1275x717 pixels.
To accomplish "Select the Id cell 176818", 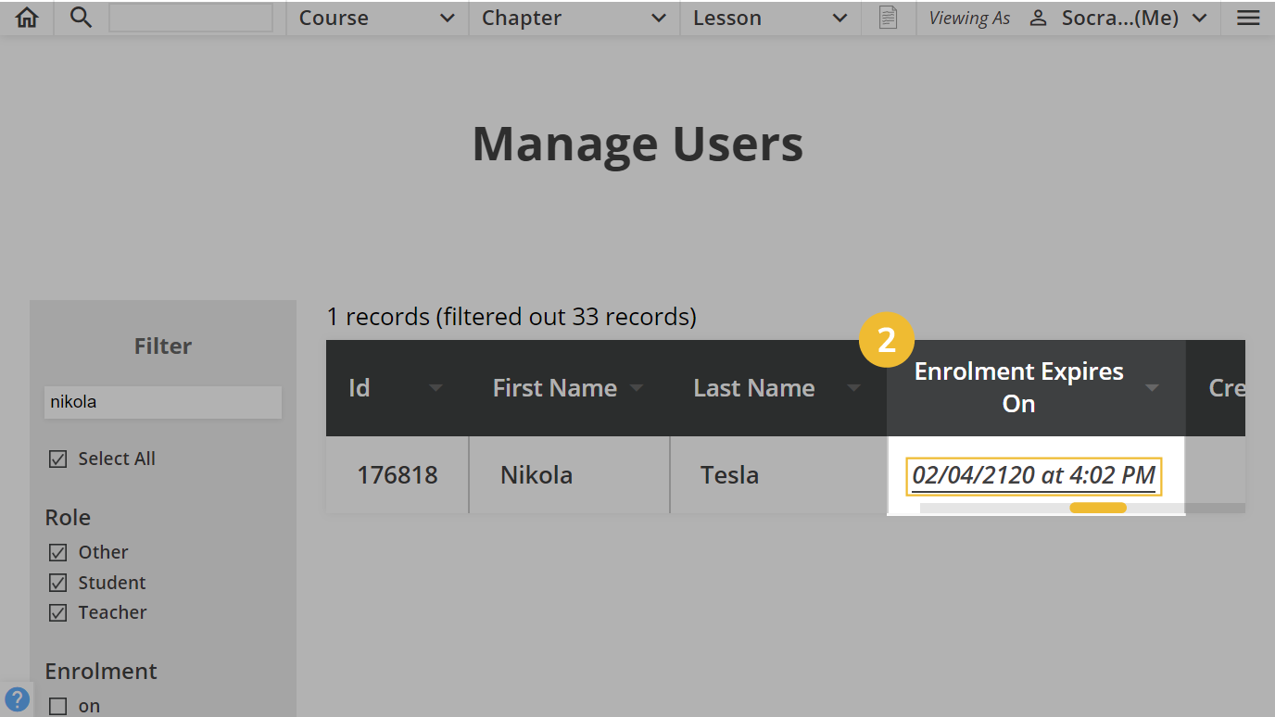I will [x=398, y=475].
